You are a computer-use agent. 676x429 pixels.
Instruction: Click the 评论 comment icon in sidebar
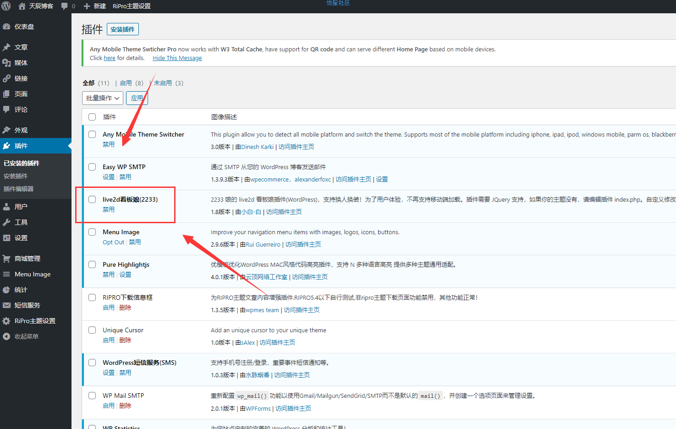tap(6, 110)
